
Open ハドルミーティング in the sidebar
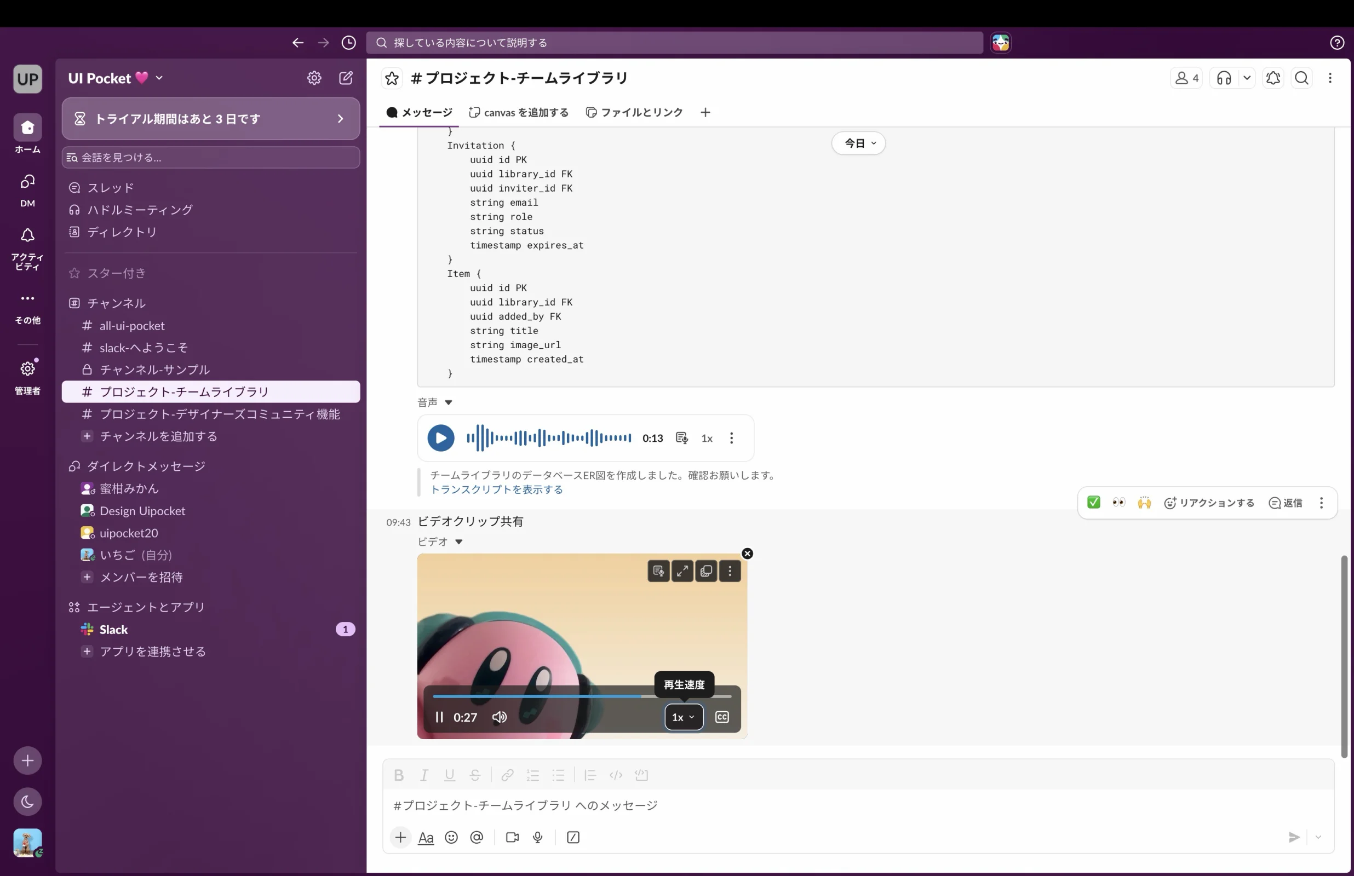click(210, 210)
